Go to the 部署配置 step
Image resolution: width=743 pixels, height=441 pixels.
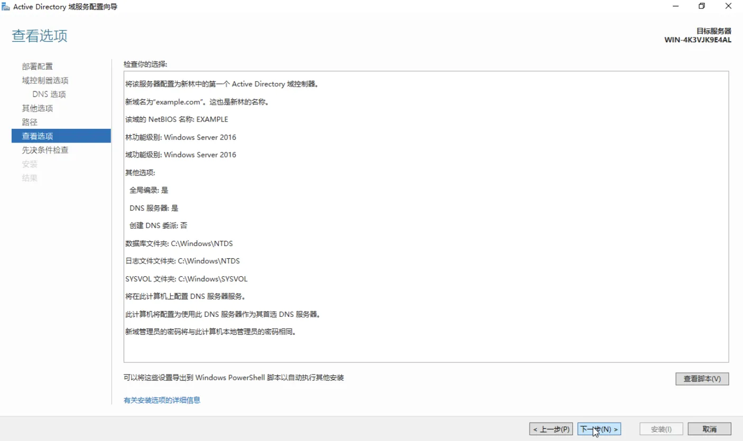click(x=38, y=67)
